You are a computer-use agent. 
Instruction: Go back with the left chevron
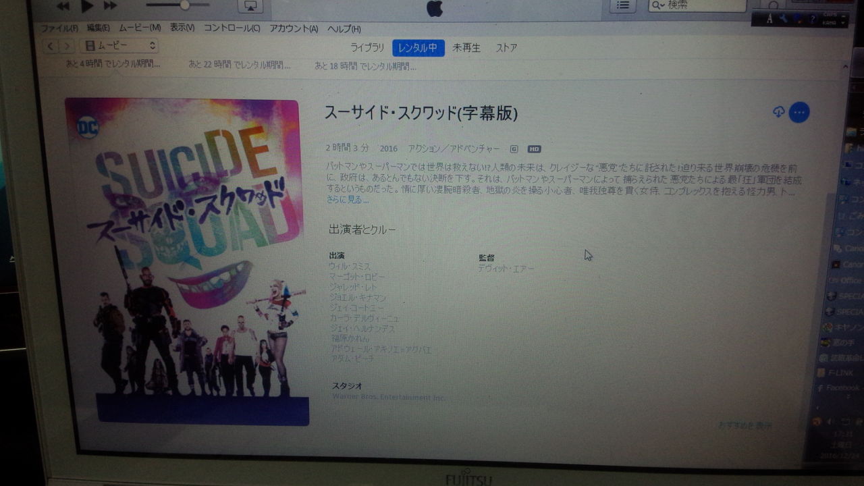tap(51, 46)
